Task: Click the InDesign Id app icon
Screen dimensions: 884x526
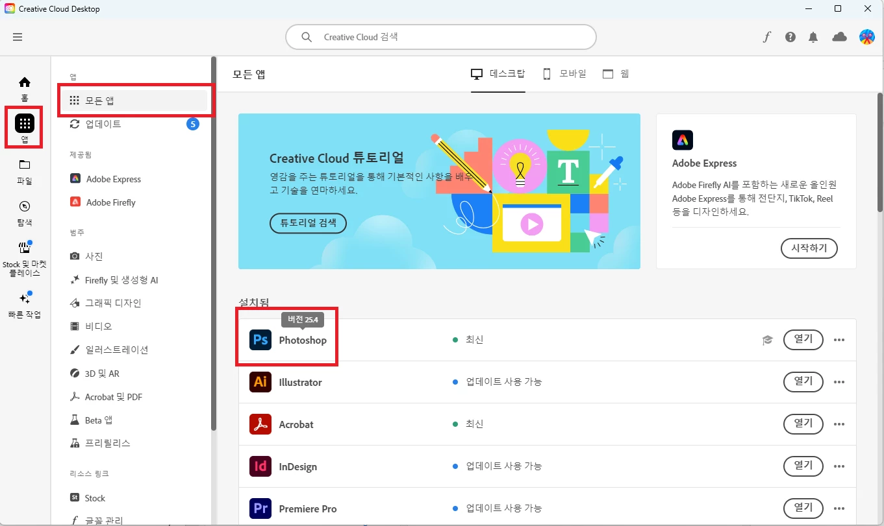Action: click(x=260, y=466)
